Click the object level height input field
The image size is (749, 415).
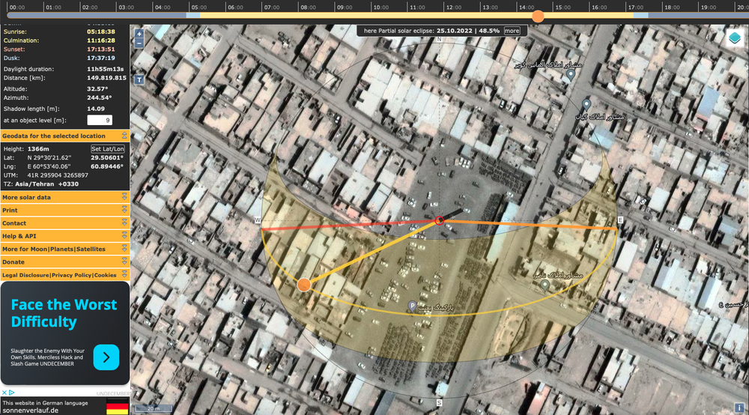coord(100,121)
